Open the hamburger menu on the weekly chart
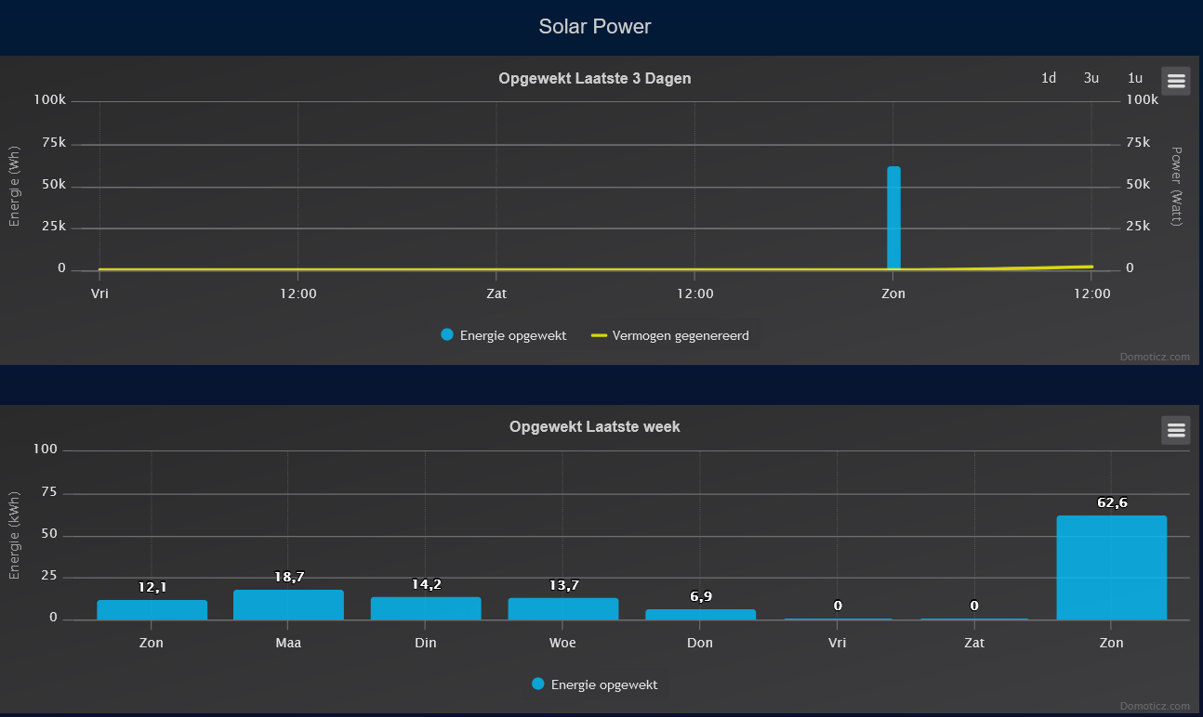Viewport: 1203px width, 717px height. (1175, 430)
